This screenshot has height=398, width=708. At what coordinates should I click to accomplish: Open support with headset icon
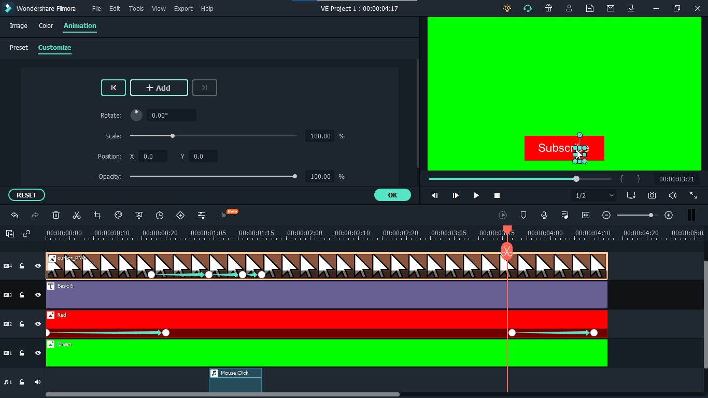pos(528,8)
